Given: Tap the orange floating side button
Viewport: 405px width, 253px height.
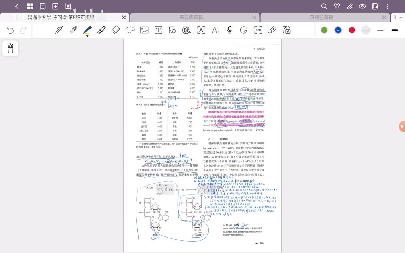Looking at the screenshot, I should click(x=402, y=126).
